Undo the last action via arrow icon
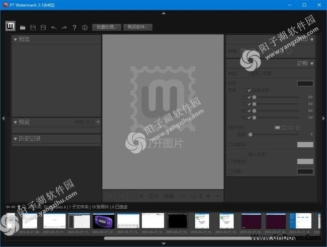 [x=54, y=28]
